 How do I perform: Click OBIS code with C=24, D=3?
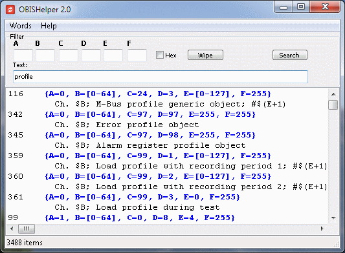pos(158,94)
